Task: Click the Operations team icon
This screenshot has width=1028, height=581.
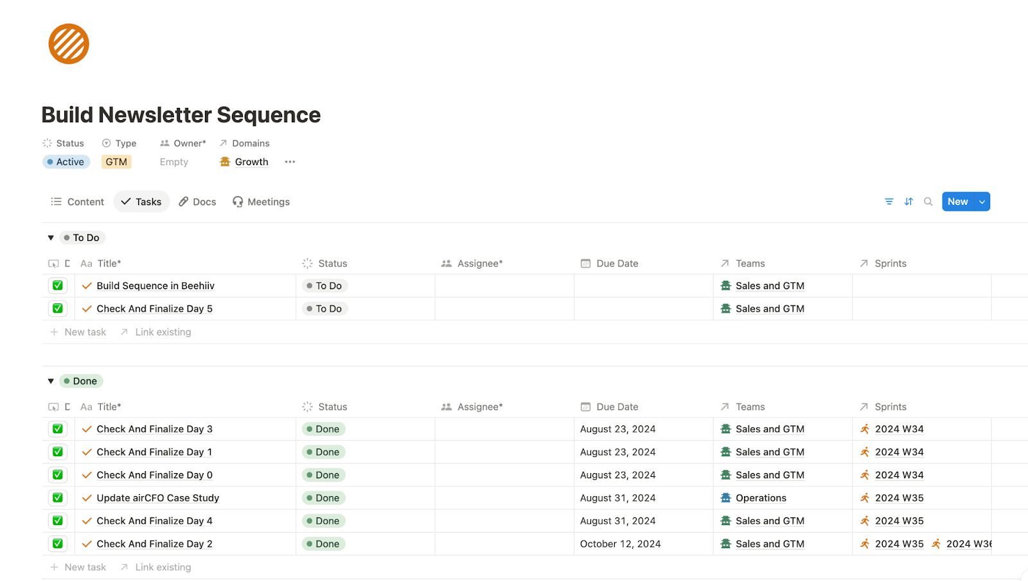Action: pyautogui.click(x=726, y=498)
